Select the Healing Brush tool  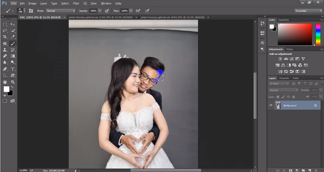tap(5, 44)
